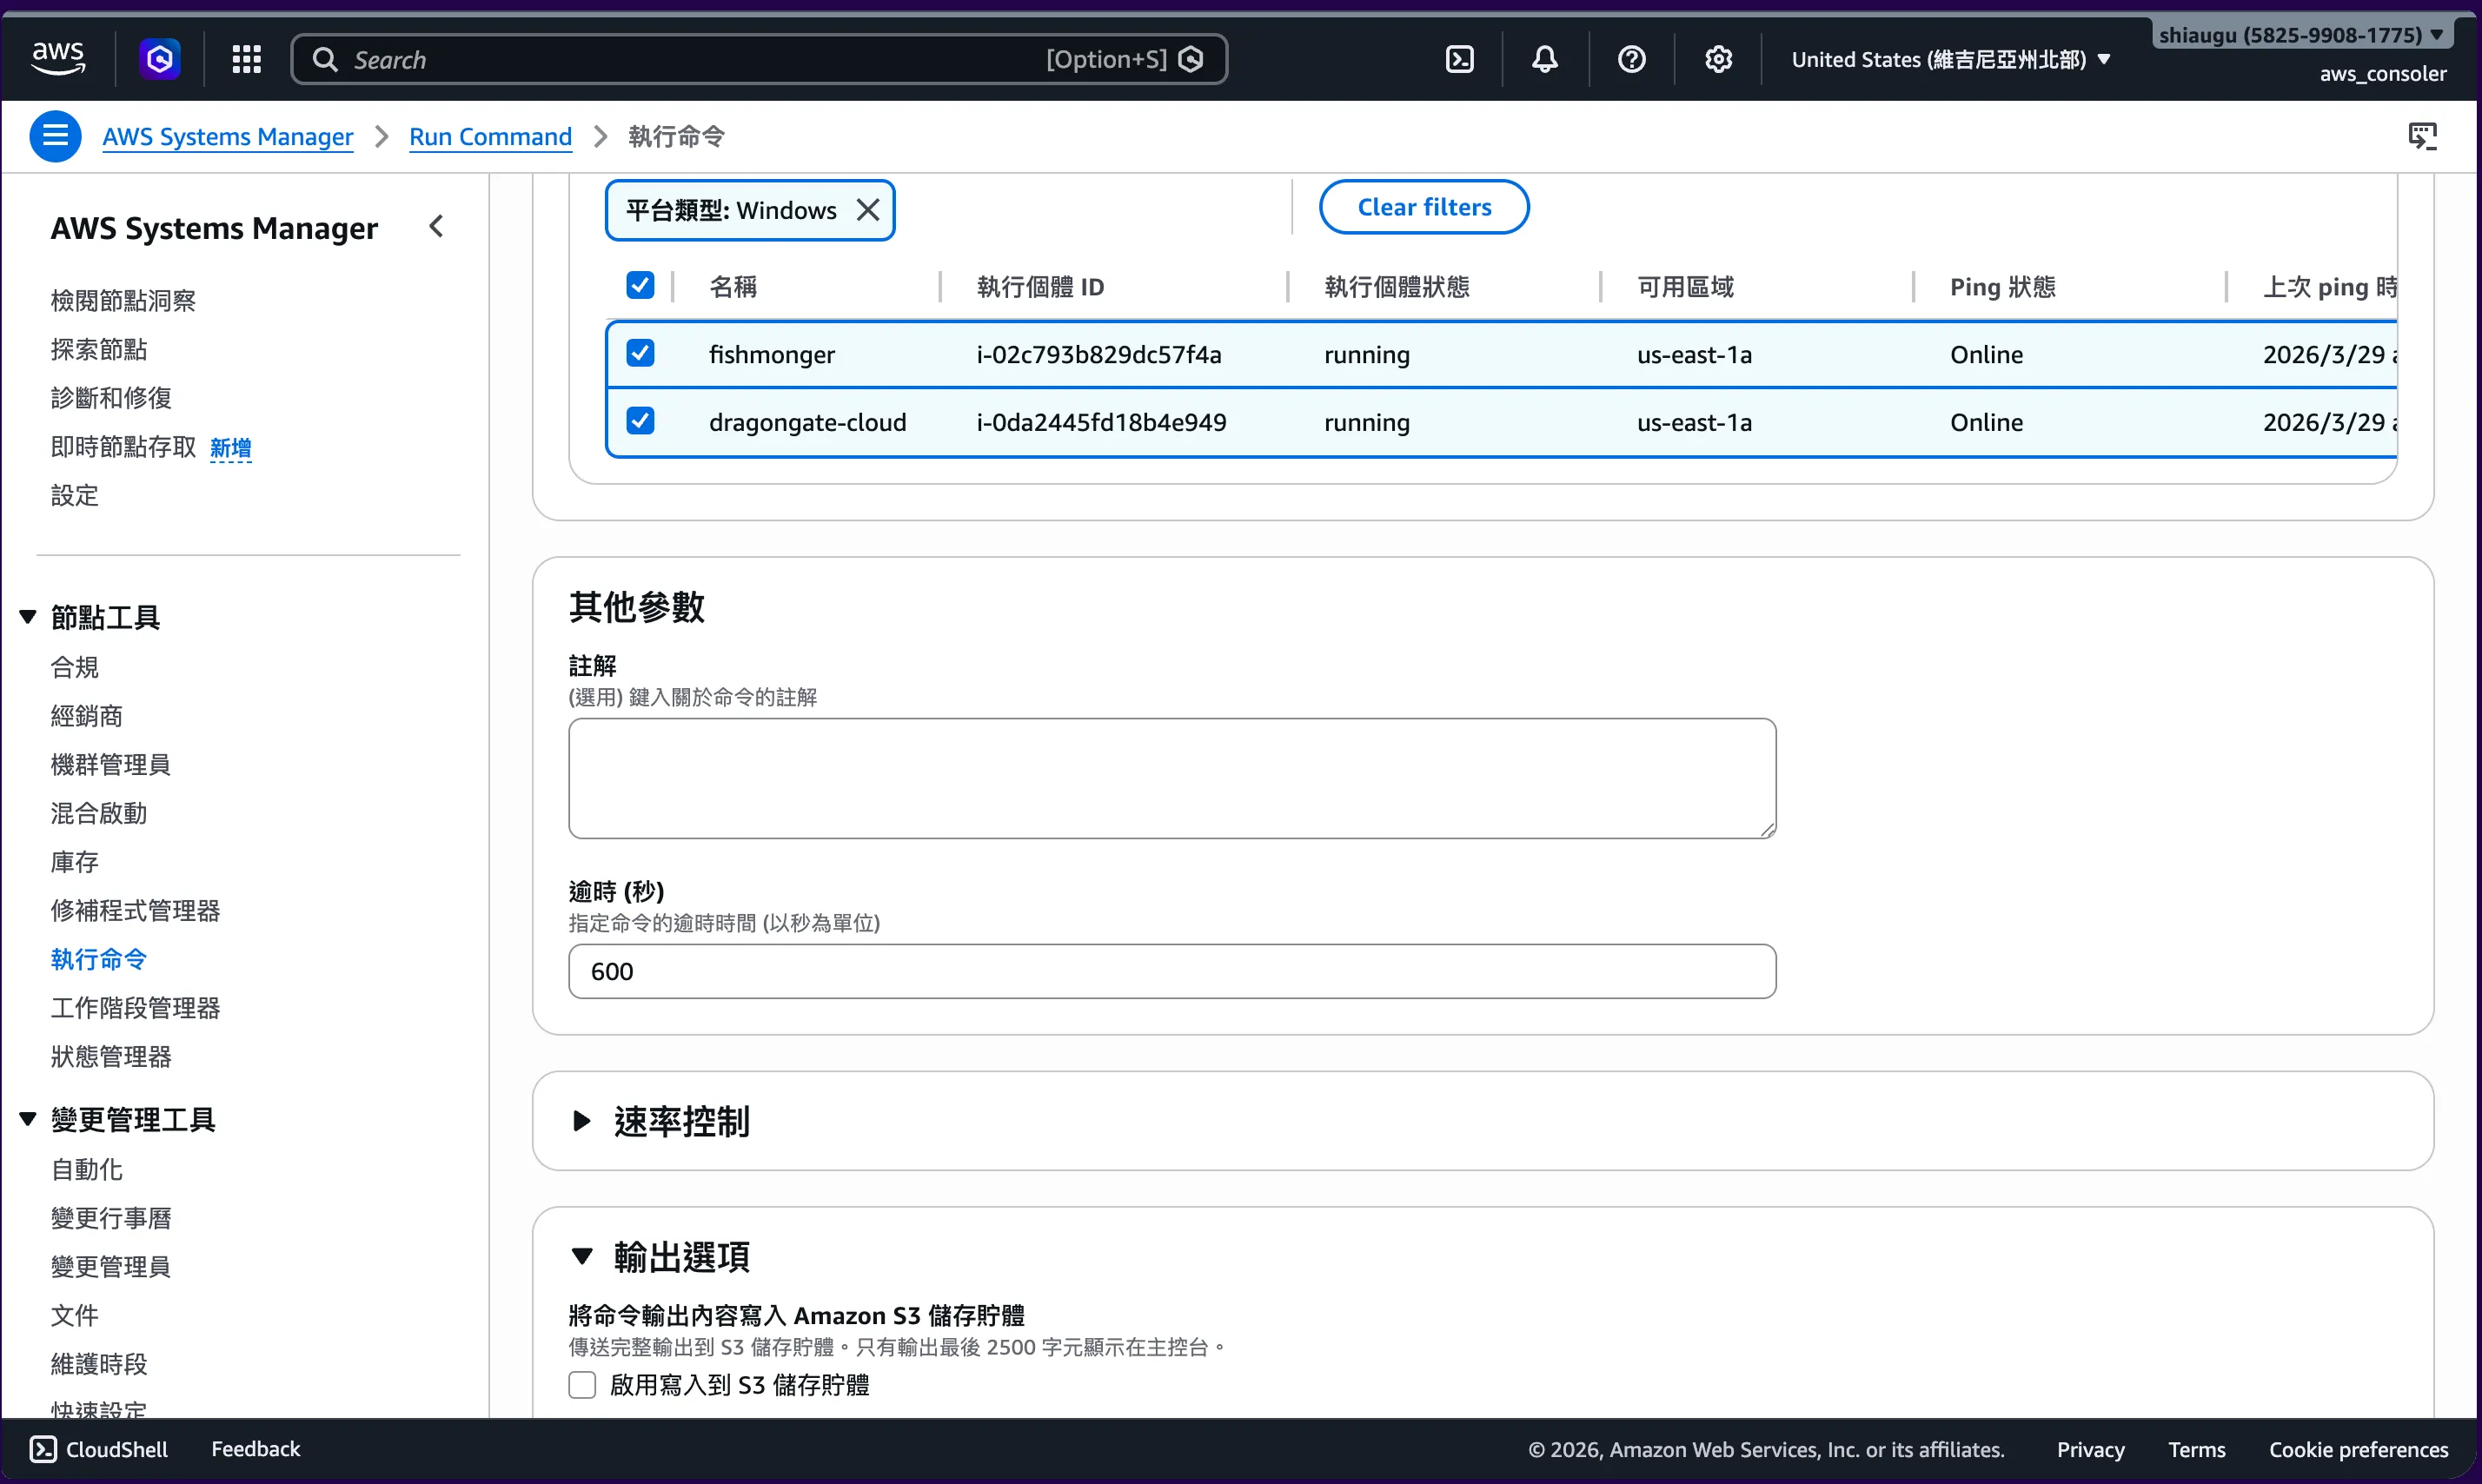Screen dimensions: 2482x1484
Task: Enable writing output to S3 bucket
Action: click(x=582, y=1384)
